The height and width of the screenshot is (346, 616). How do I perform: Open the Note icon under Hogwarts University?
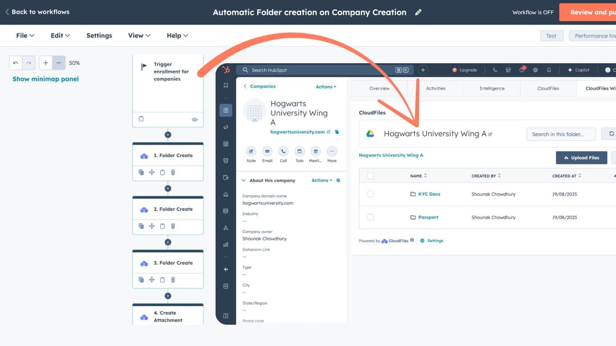coord(251,151)
